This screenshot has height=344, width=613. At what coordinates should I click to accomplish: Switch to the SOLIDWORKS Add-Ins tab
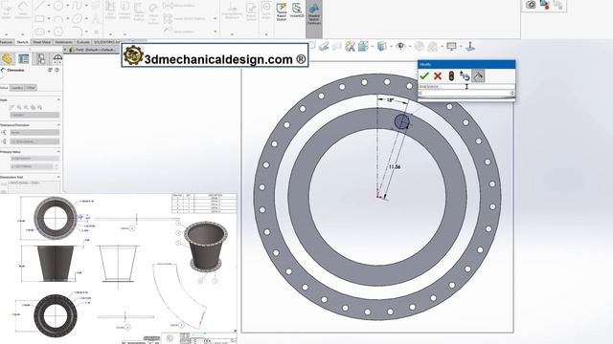[106, 42]
